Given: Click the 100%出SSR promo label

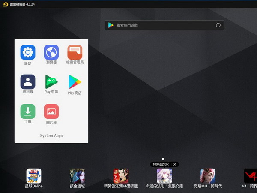Looking at the screenshot, I should click(161, 164).
